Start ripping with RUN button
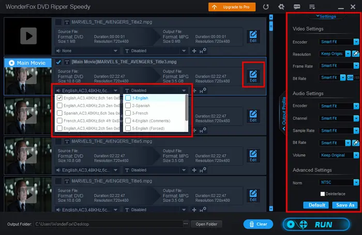Screen dimensions: 362x235 point(316,224)
